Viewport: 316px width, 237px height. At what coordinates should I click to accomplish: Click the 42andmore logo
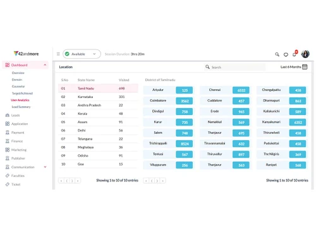point(26,54)
